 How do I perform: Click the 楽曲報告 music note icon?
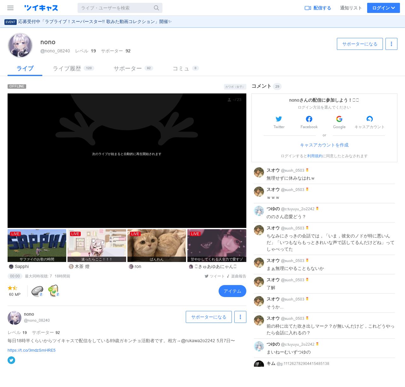(x=228, y=276)
